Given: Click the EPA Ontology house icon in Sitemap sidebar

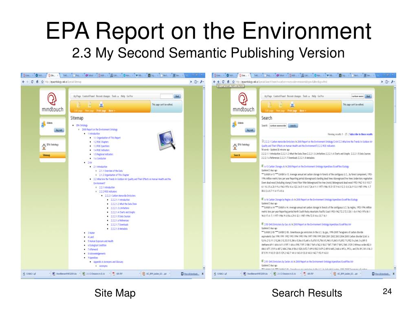Looking at the screenshot, I should 44,146.
